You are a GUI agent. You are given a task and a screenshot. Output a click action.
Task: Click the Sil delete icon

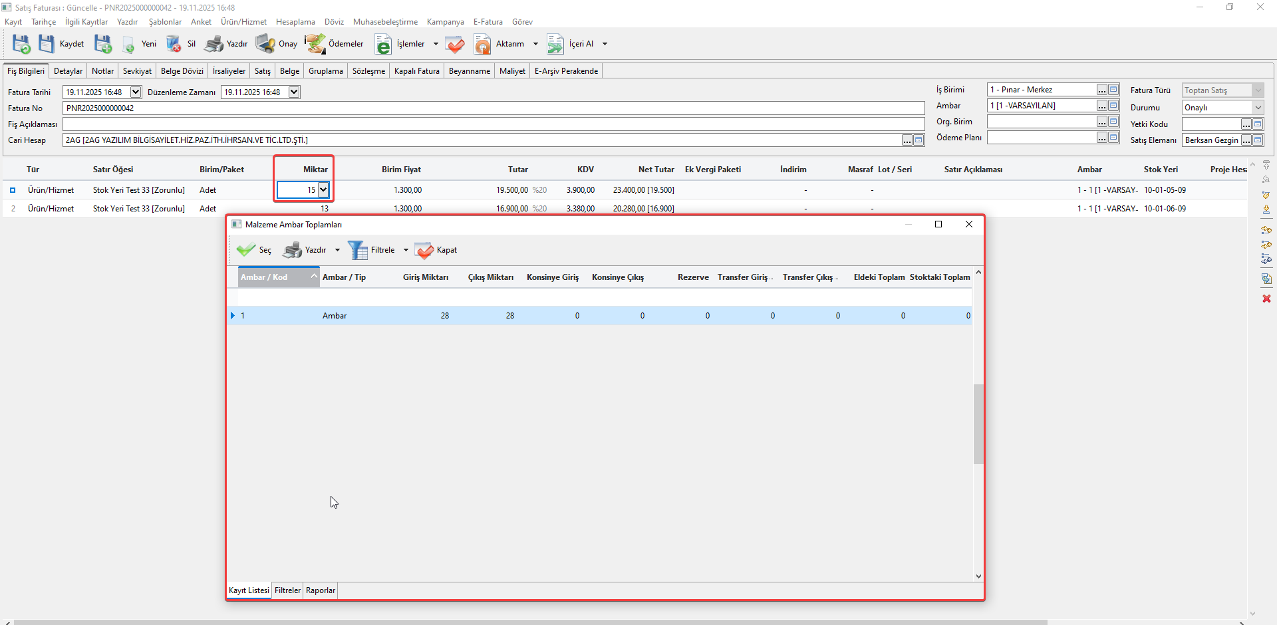[x=174, y=44]
